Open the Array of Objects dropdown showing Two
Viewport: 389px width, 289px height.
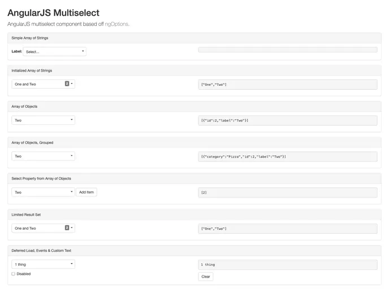[43, 120]
